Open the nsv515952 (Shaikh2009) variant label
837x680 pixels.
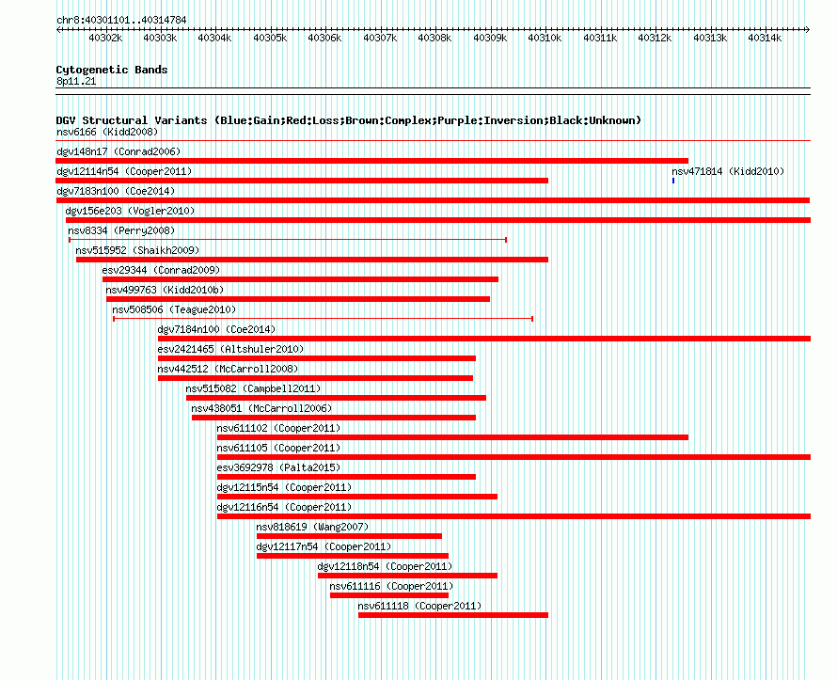[x=137, y=250]
